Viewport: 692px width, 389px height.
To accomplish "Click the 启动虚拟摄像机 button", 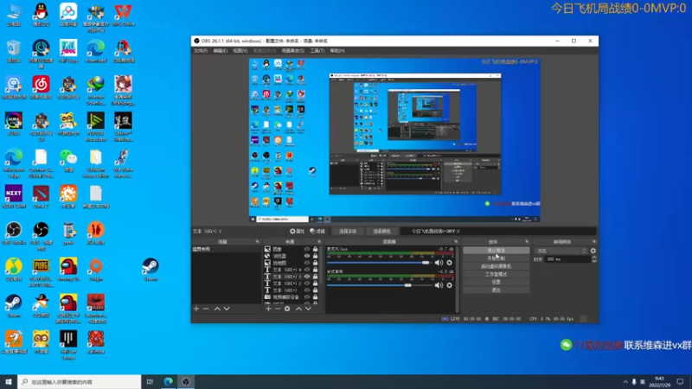I will (x=496, y=266).
